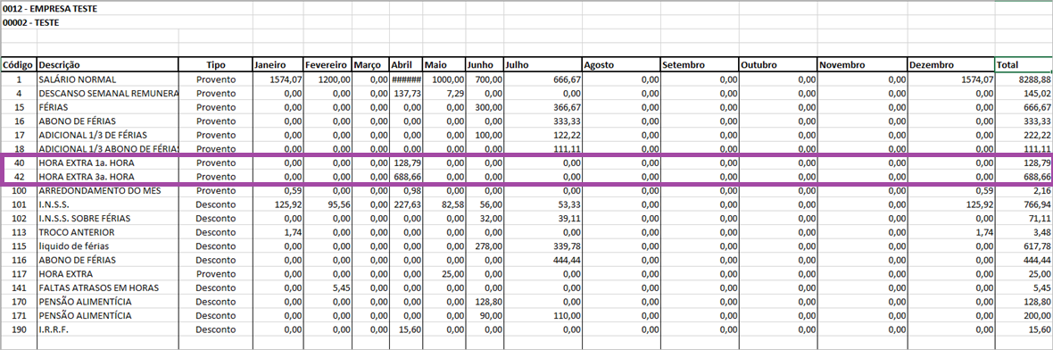Click the 'Setembro' column header
The width and height of the screenshot is (1053, 350).
tap(700, 65)
